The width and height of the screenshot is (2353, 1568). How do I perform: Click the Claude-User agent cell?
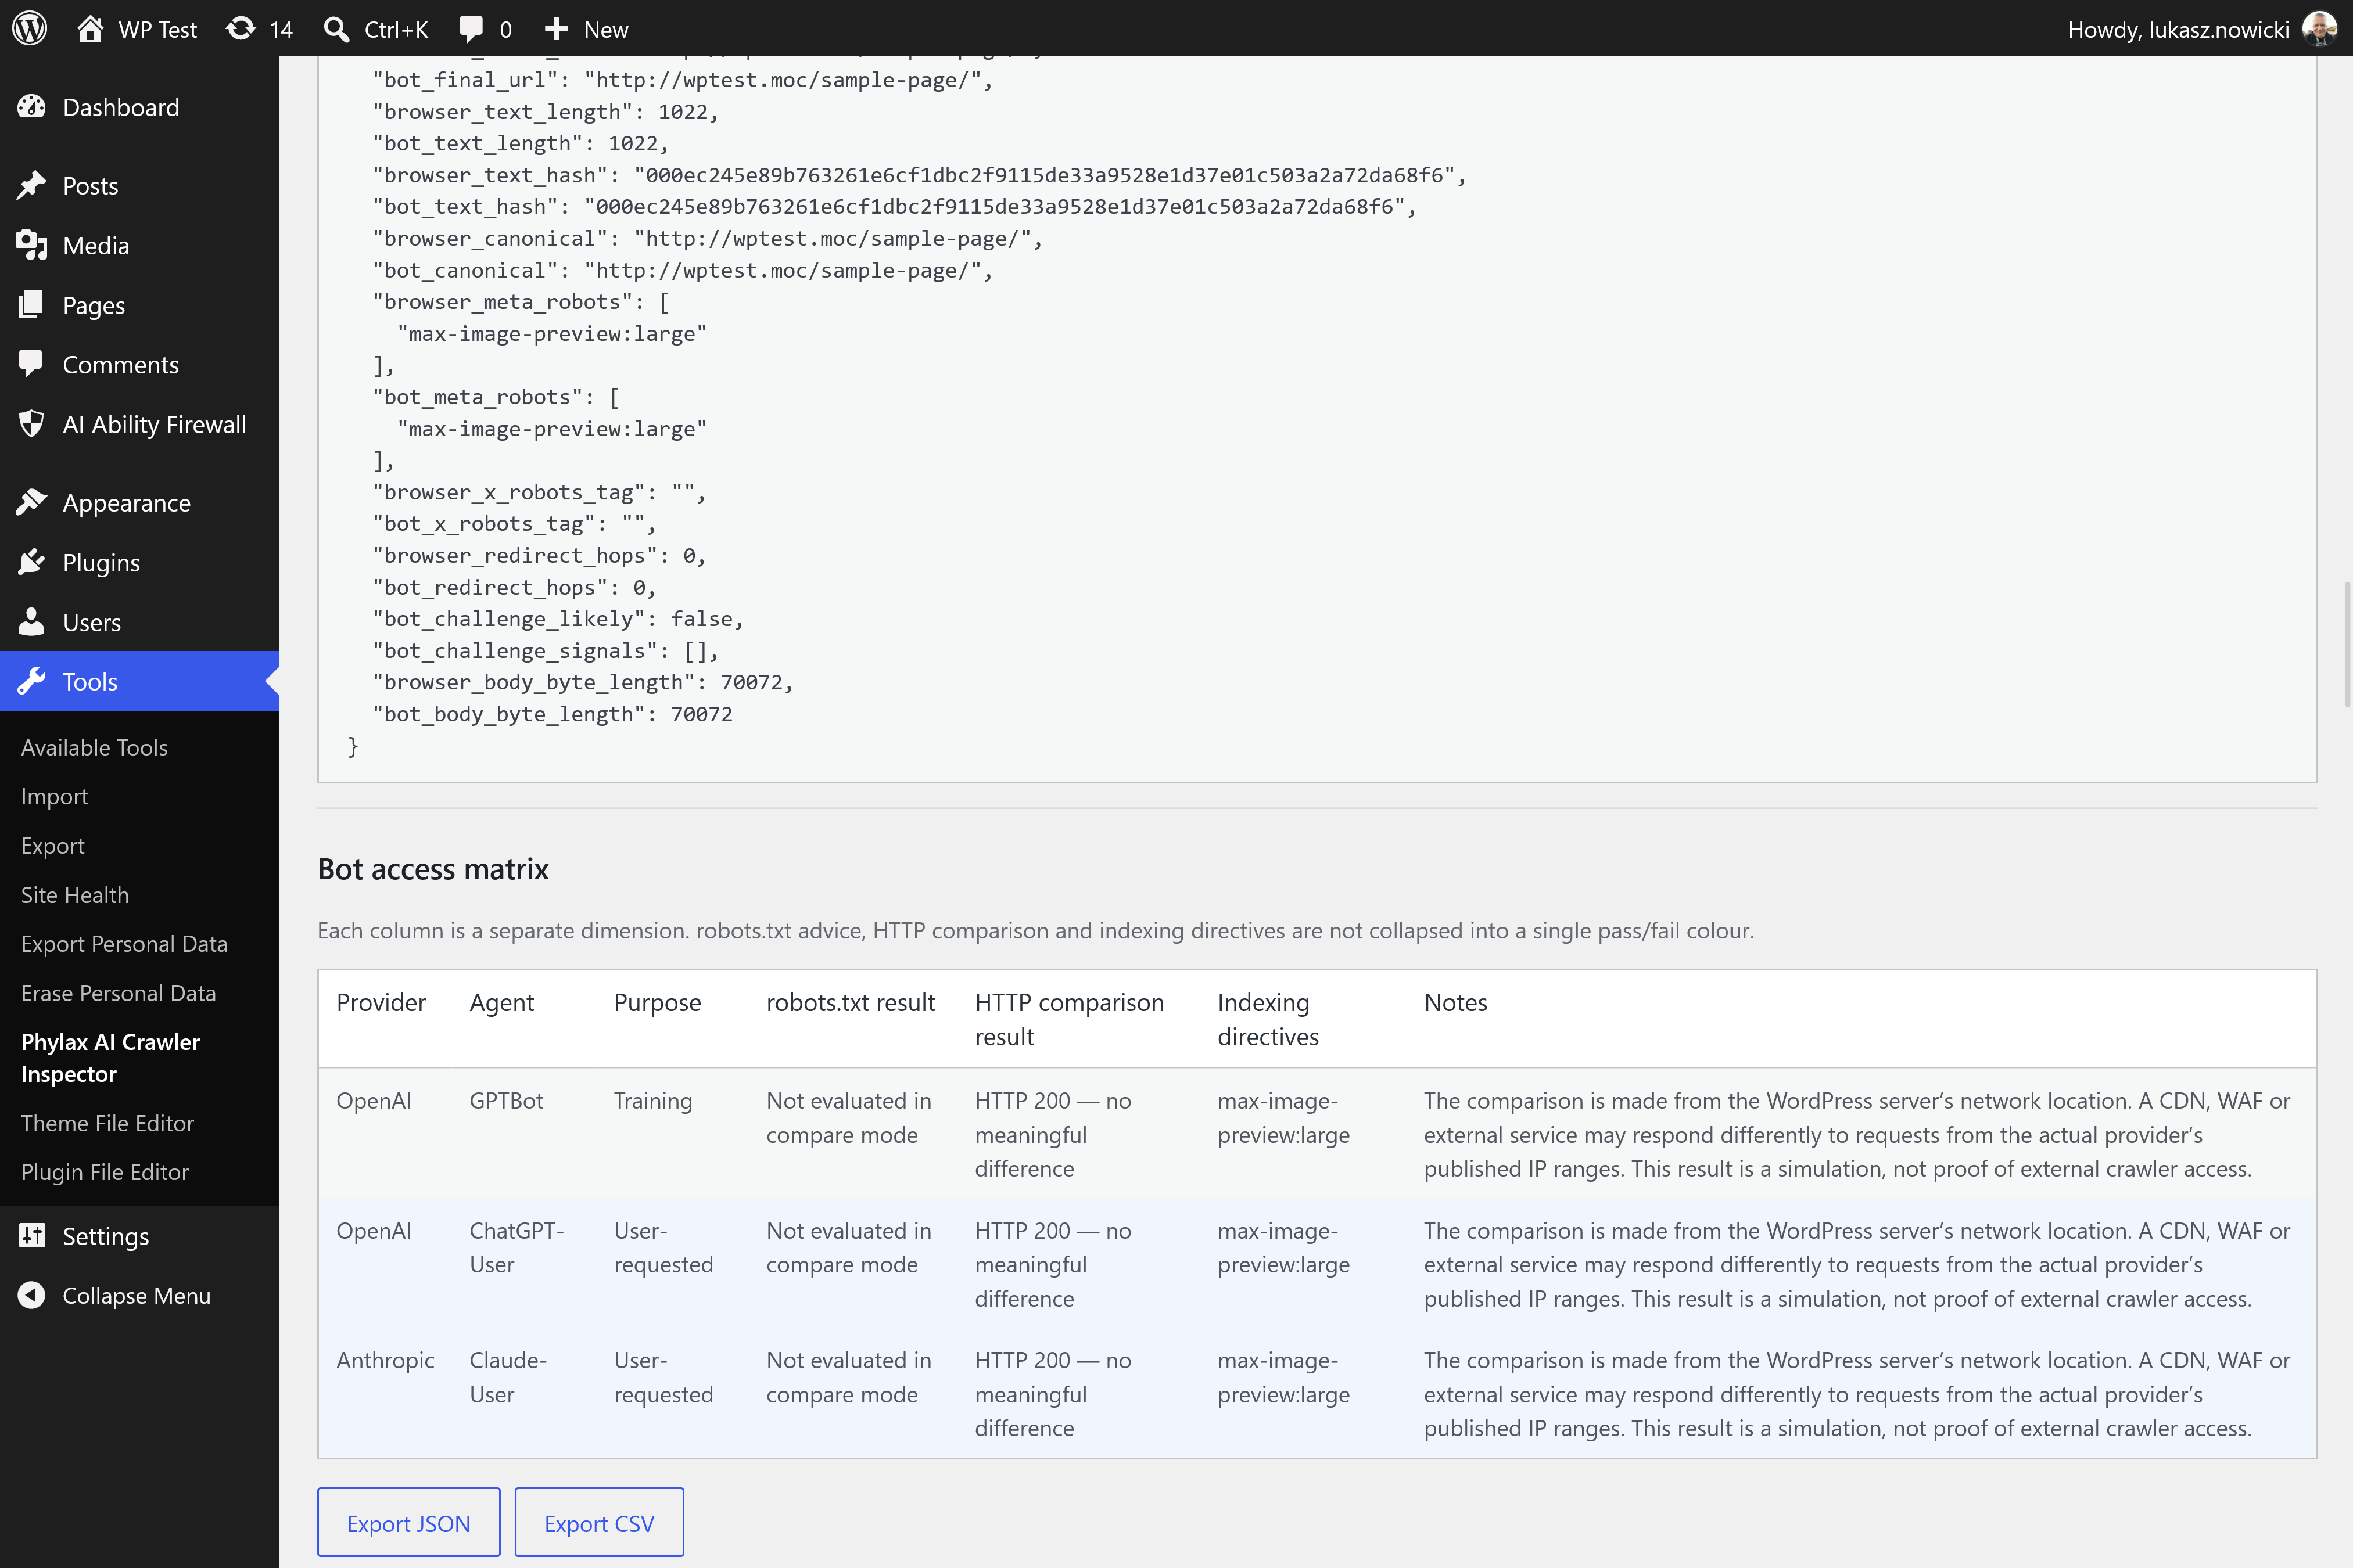coord(507,1377)
